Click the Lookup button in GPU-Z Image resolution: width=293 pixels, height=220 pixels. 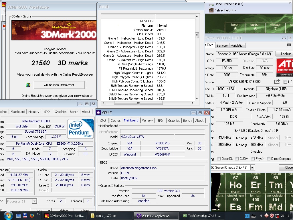284,54
